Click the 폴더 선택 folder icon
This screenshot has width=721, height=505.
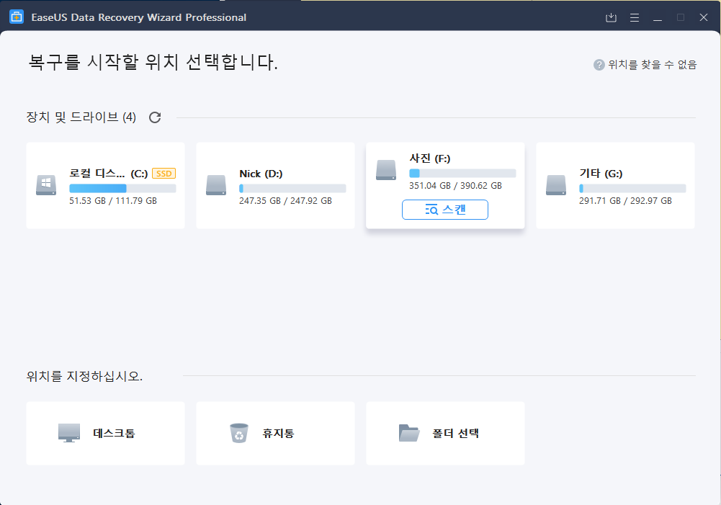[x=409, y=433]
